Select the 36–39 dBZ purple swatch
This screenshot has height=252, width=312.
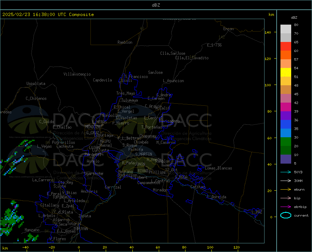pos(286,116)
